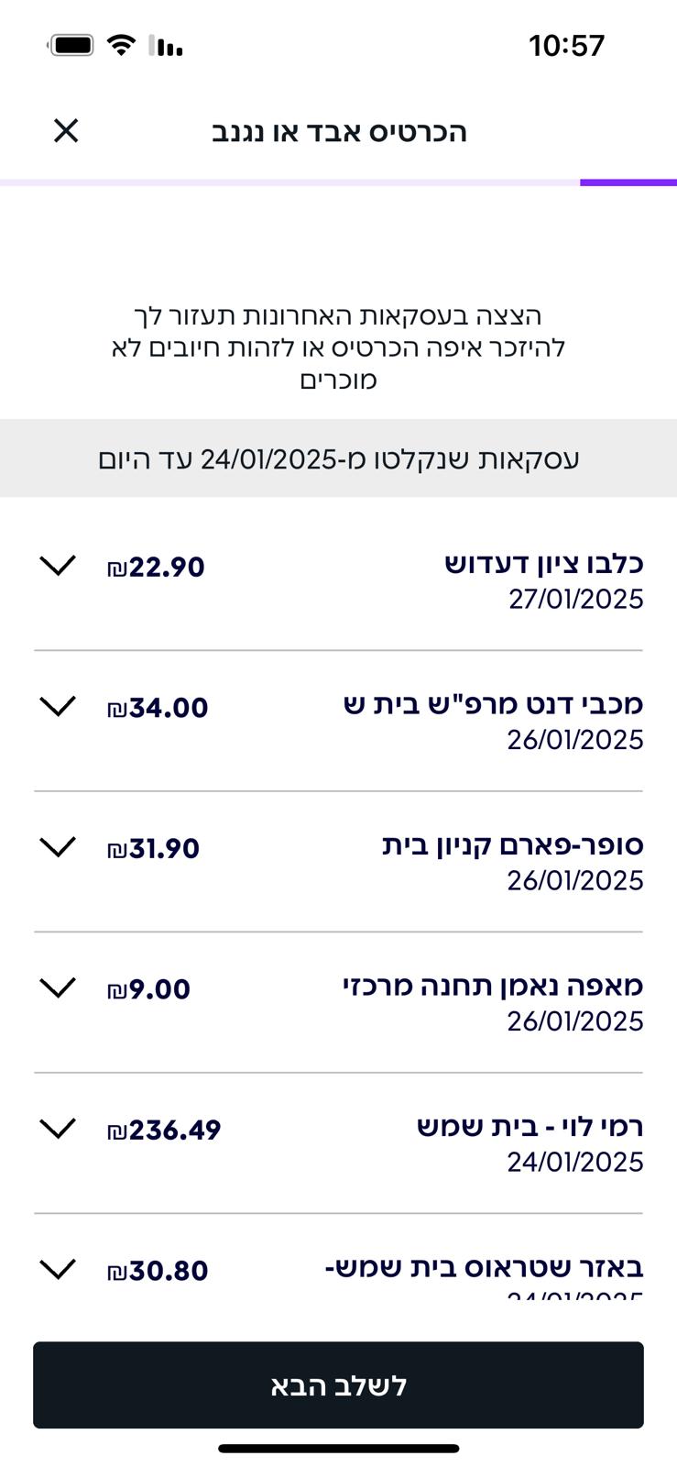Select the סופר-פארם קניון transaction name
The image size is (677, 1467).
(512, 844)
